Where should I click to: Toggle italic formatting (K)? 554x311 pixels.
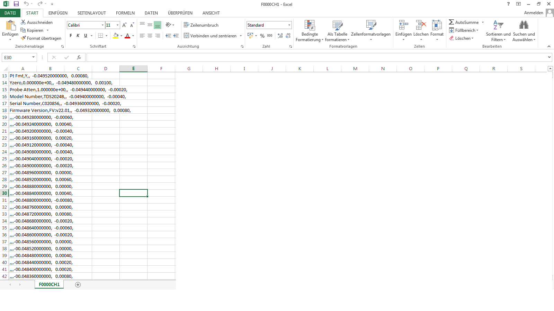pyautogui.click(x=78, y=36)
